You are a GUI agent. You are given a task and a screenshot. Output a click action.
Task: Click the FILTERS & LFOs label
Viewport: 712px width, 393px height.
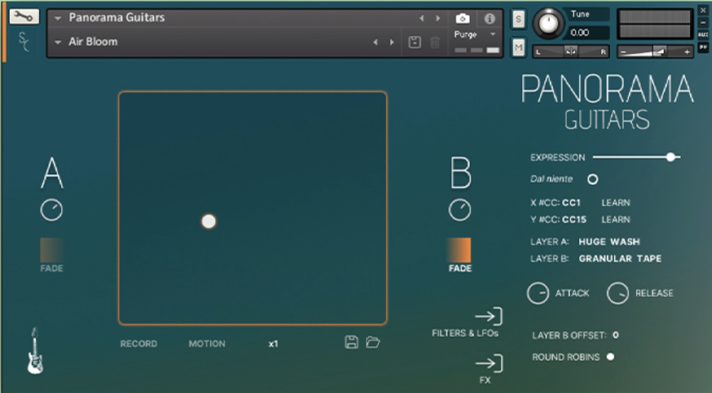click(x=465, y=333)
